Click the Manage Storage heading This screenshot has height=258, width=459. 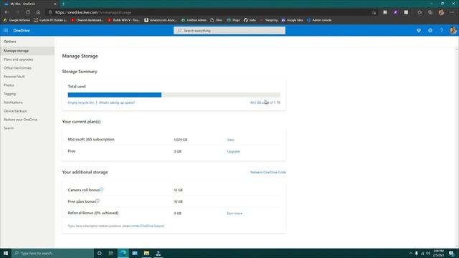click(x=80, y=56)
